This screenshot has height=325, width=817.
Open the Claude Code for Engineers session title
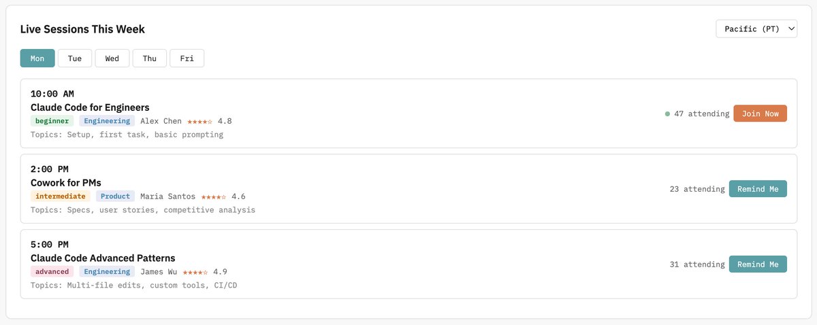point(90,107)
